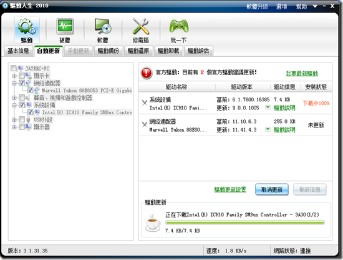343x260 pixels.
Task: Click the 網絡適配器 network icon in tree
Action: pos(29,83)
